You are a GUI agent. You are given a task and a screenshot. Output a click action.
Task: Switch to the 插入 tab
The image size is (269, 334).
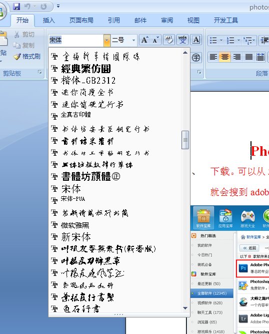click(48, 20)
